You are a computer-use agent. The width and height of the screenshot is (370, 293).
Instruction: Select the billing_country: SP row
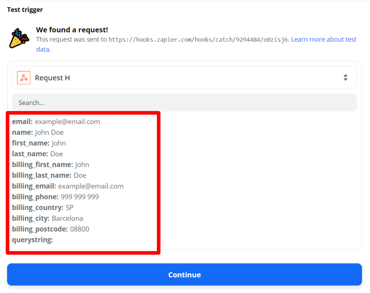[x=43, y=208]
